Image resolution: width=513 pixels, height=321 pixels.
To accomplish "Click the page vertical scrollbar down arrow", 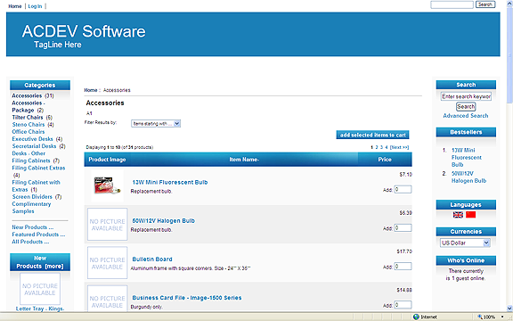I will point(509,308).
